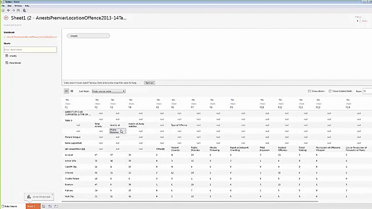Go back with the toolbar back arrow
The width and height of the screenshot is (372, 209).
tap(9, 10)
